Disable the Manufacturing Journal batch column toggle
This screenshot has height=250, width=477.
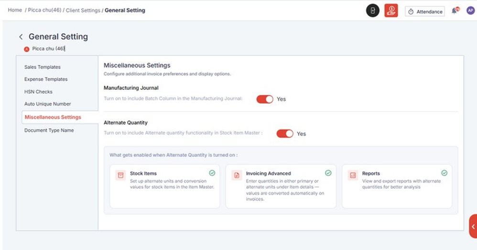click(265, 99)
